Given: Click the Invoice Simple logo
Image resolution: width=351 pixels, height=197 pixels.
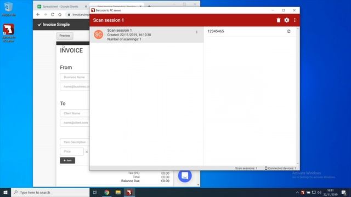Looking at the screenshot, I should (54, 25).
